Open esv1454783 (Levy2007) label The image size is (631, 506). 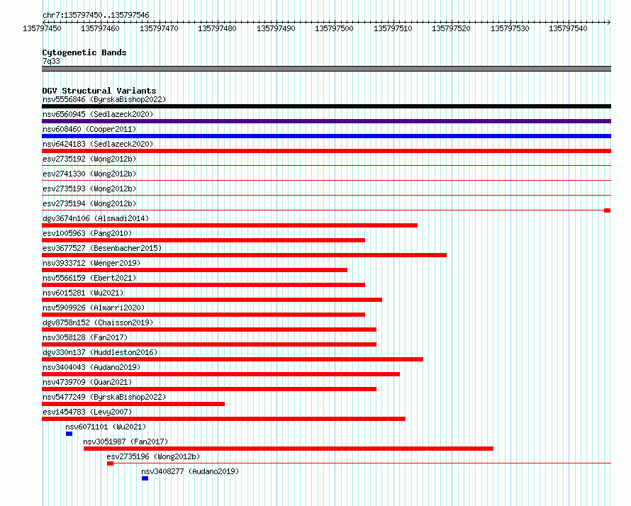87,412
